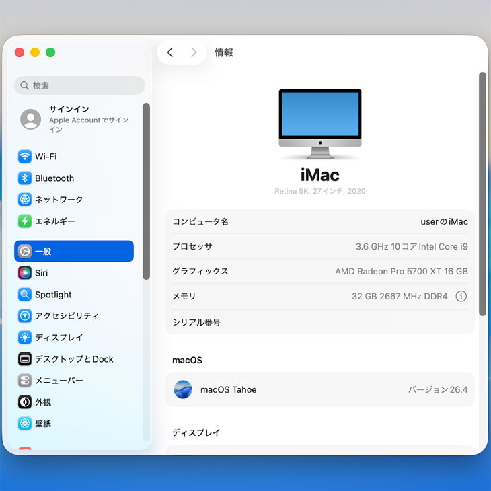Select the Bluetooth icon in sidebar
Viewport: 491px width, 491px height.
click(x=25, y=178)
